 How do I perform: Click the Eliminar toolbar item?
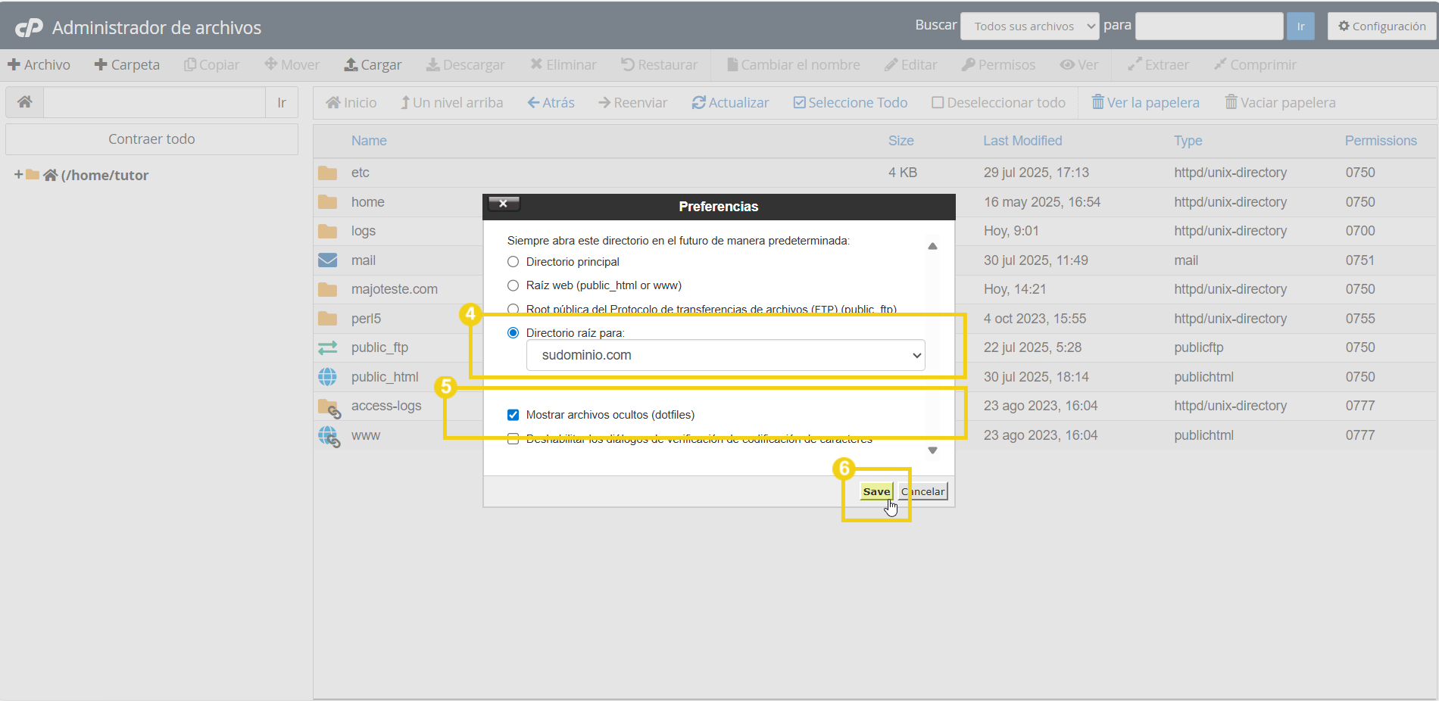[563, 65]
